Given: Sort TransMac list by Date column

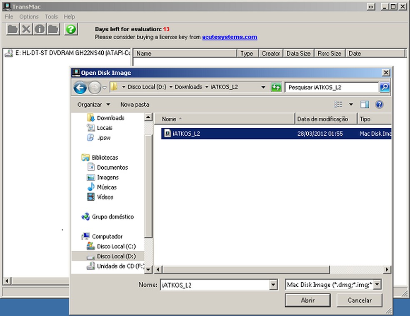Looking at the screenshot, I should click(375, 53).
